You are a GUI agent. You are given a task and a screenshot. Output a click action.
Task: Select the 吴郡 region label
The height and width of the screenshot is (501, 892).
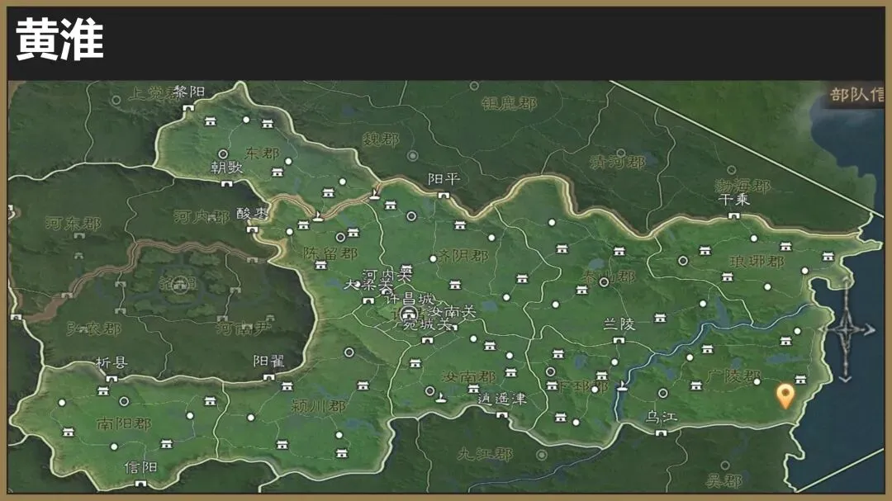(724, 481)
